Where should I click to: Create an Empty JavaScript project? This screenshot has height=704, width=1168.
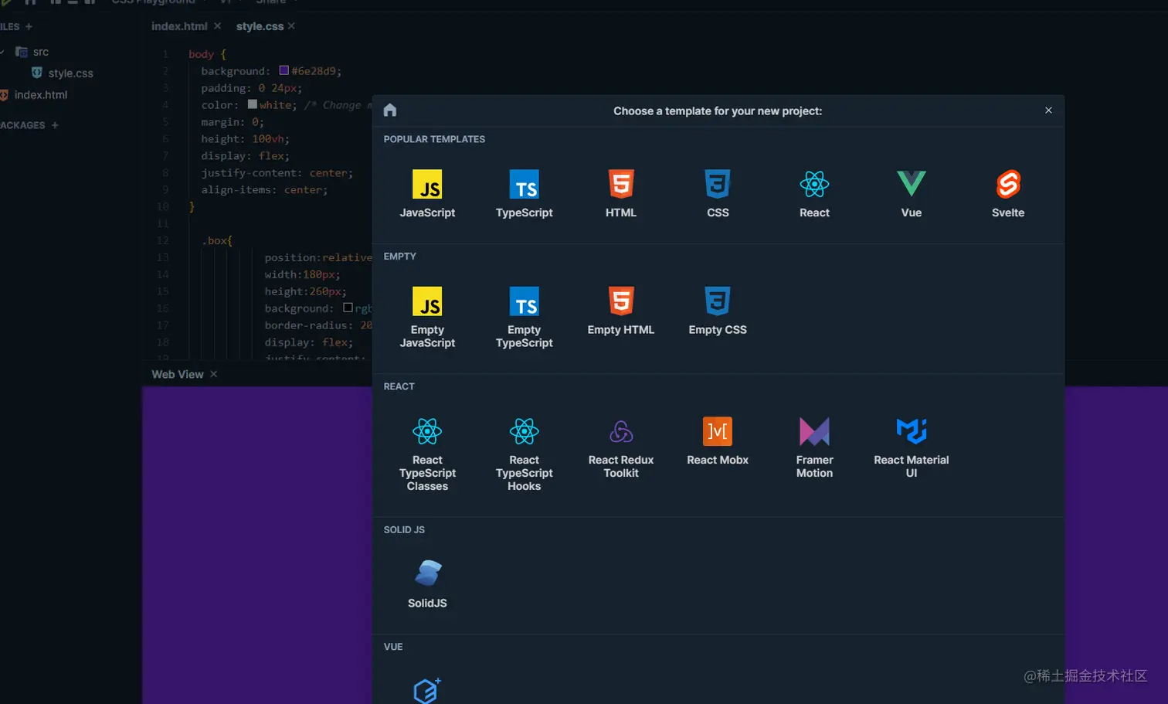427,317
